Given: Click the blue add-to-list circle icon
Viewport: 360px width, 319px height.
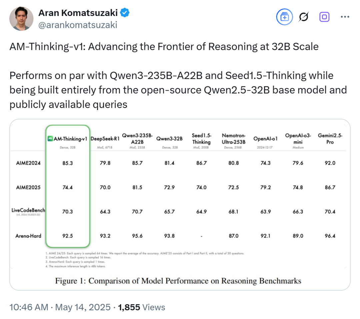Looking at the screenshot, I should (284, 17).
